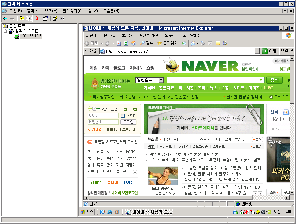
Task: Open MMC 즐겨찾기(O) menu
Action: pyautogui.click(x=73, y=11)
